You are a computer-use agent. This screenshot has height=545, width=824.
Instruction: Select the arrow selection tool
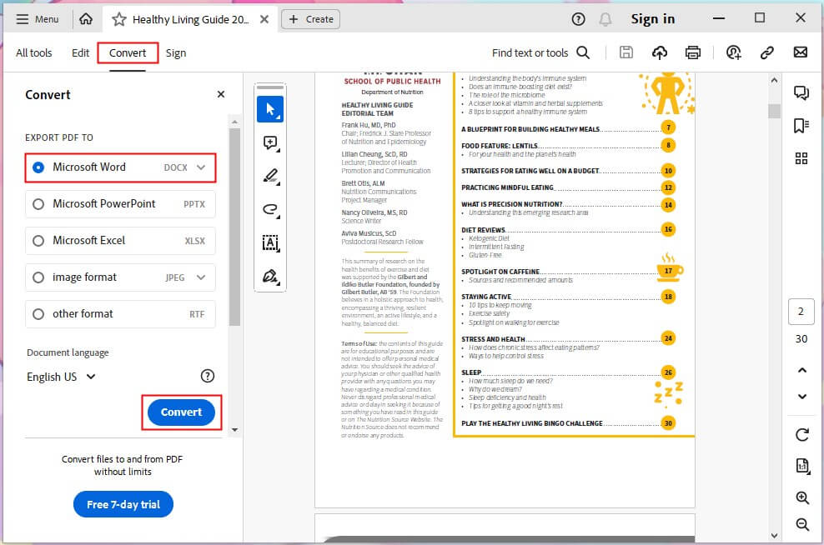pos(270,109)
